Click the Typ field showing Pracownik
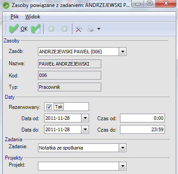 click(69, 87)
